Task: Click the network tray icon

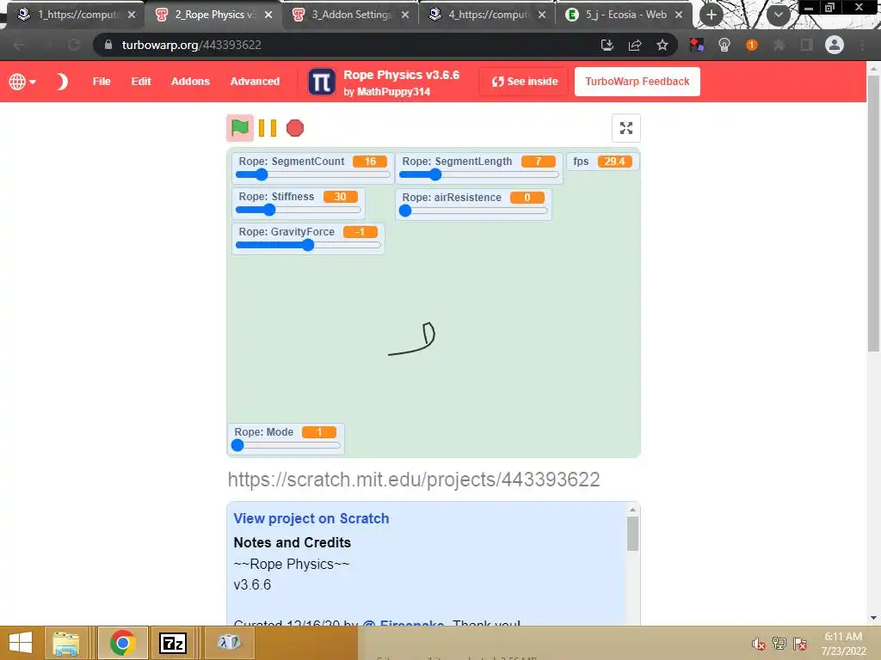Action: pos(779,644)
